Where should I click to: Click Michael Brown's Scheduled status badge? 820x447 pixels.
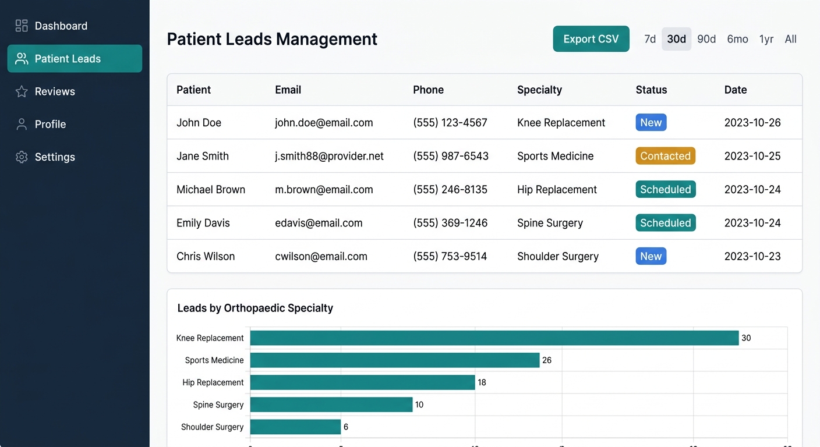coord(665,189)
